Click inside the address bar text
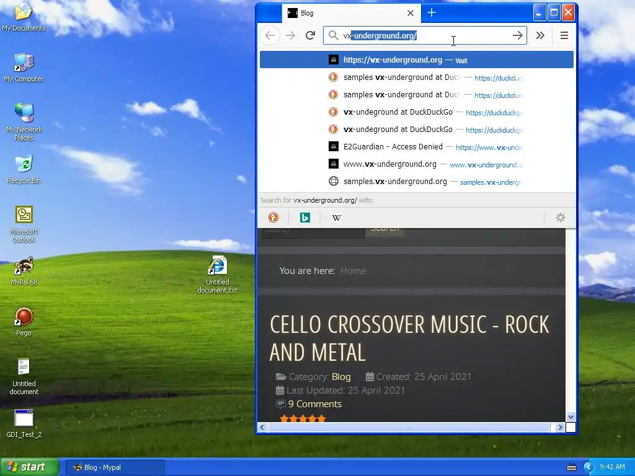The width and height of the screenshot is (635, 476). (x=424, y=35)
